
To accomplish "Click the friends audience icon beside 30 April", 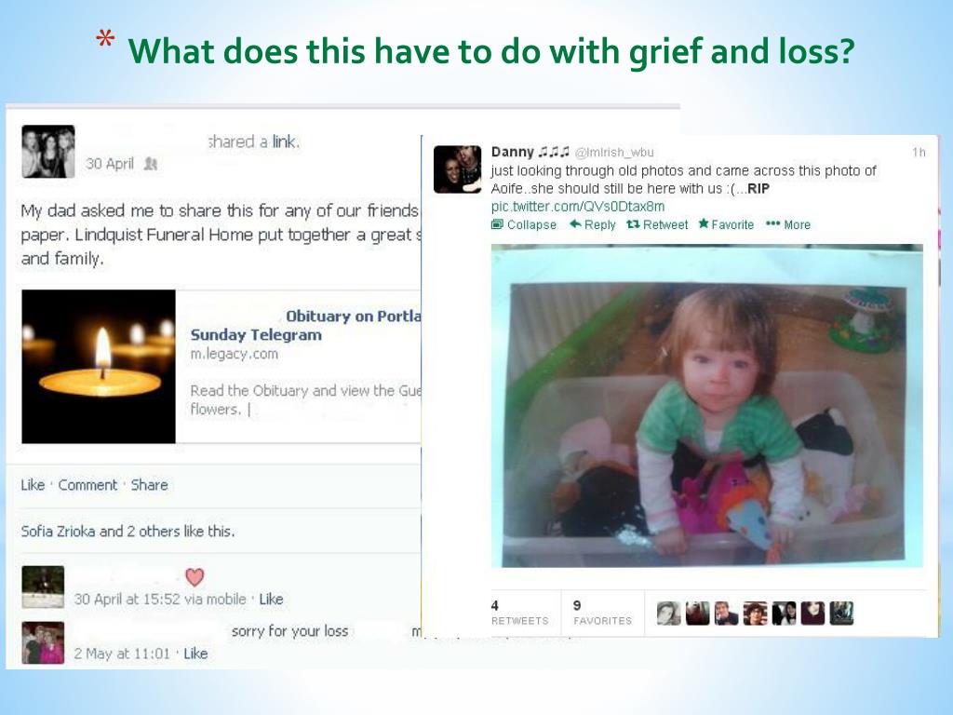I will coord(151,164).
